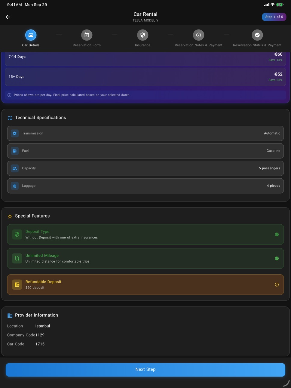Click the company code 1129
The height and width of the screenshot is (388, 291).
point(40,335)
